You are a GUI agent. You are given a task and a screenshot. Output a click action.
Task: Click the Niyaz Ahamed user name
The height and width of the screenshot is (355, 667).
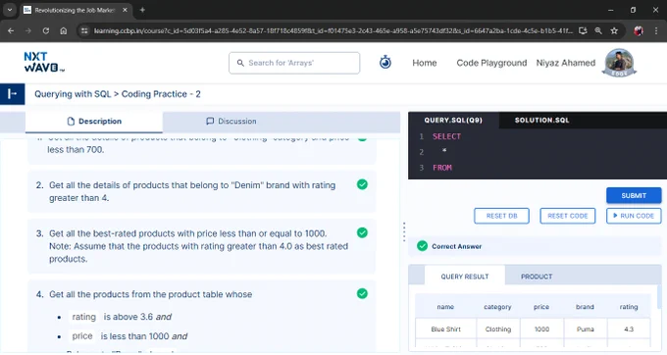coord(565,63)
